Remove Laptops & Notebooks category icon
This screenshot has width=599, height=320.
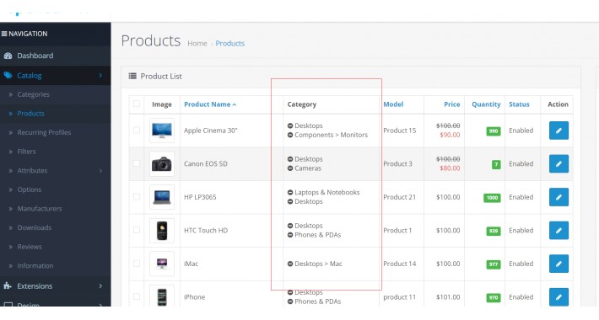pyautogui.click(x=290, y=193)
